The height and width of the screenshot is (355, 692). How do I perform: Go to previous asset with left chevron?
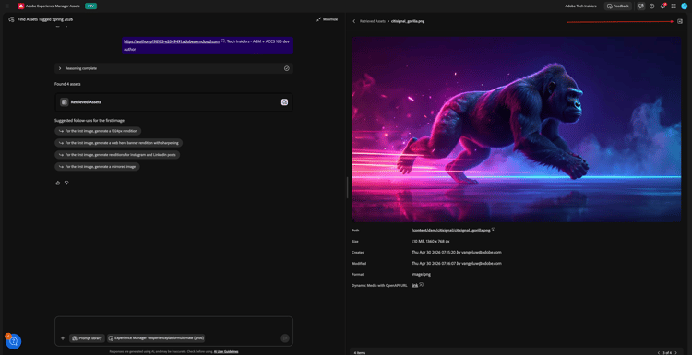coord(659,353)
